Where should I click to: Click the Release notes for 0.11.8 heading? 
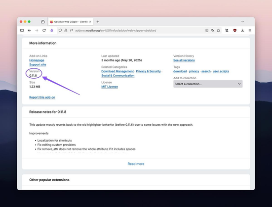pyautogui.click(x=48, y=112)
